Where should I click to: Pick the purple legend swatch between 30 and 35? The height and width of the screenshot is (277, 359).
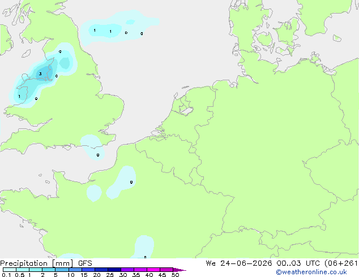click(127, 270)
